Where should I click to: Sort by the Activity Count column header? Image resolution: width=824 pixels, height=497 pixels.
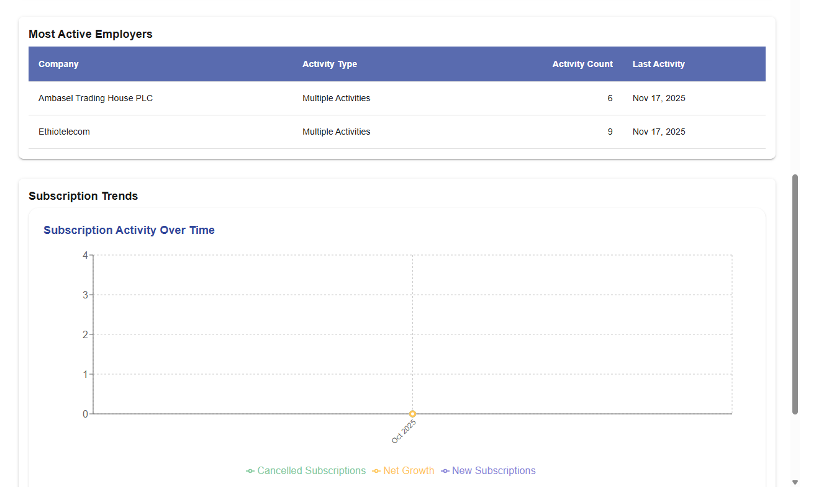582,64
